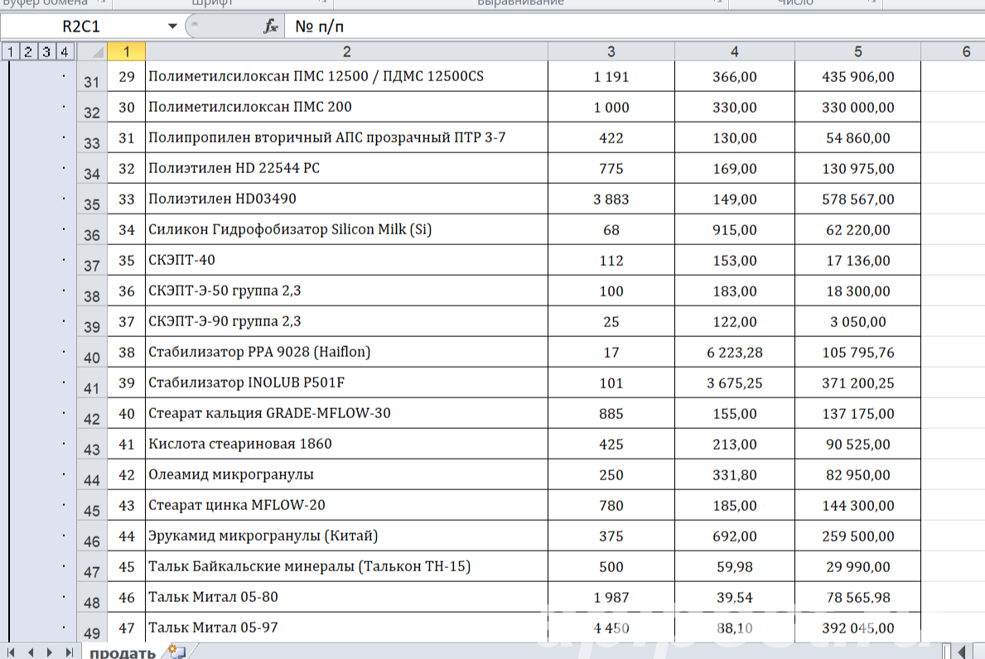Click cell Тальк Митал 05-80

click(347, 597)
